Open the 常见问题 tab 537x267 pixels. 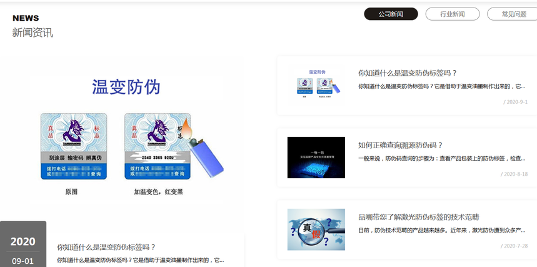[513, 14]
